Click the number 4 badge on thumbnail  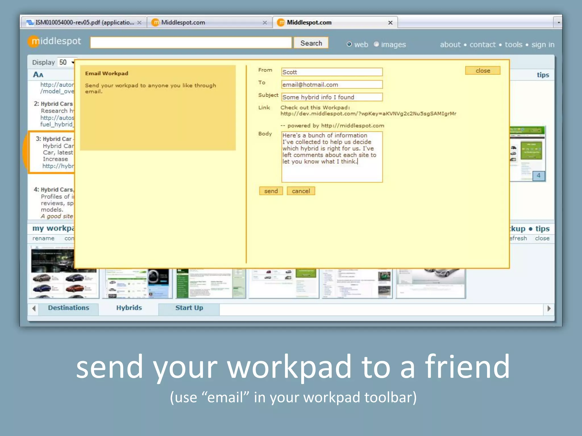[538, 176]
